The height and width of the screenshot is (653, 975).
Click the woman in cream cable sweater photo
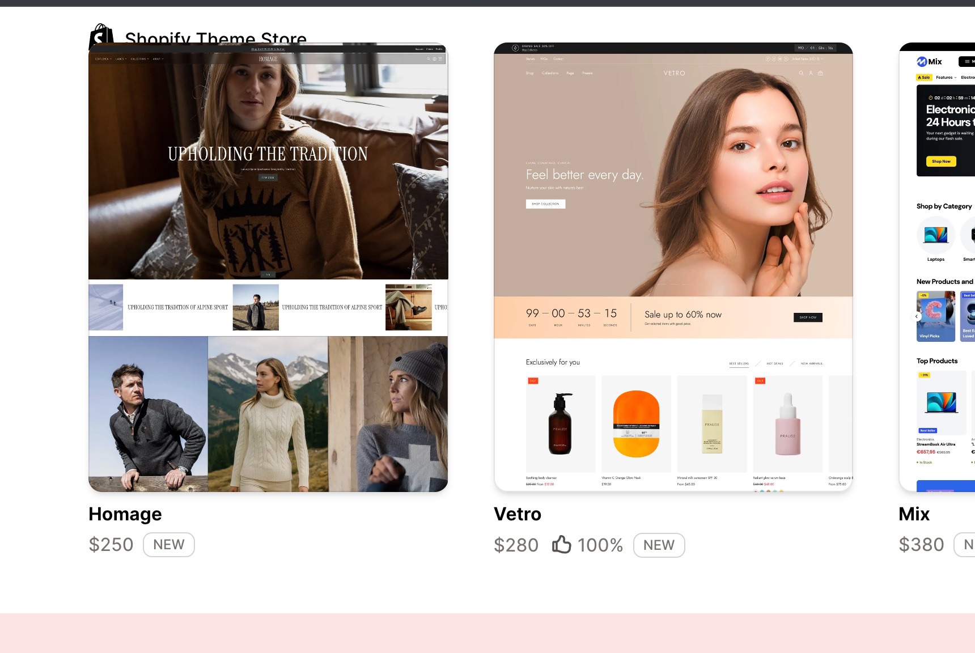(268, 414)
